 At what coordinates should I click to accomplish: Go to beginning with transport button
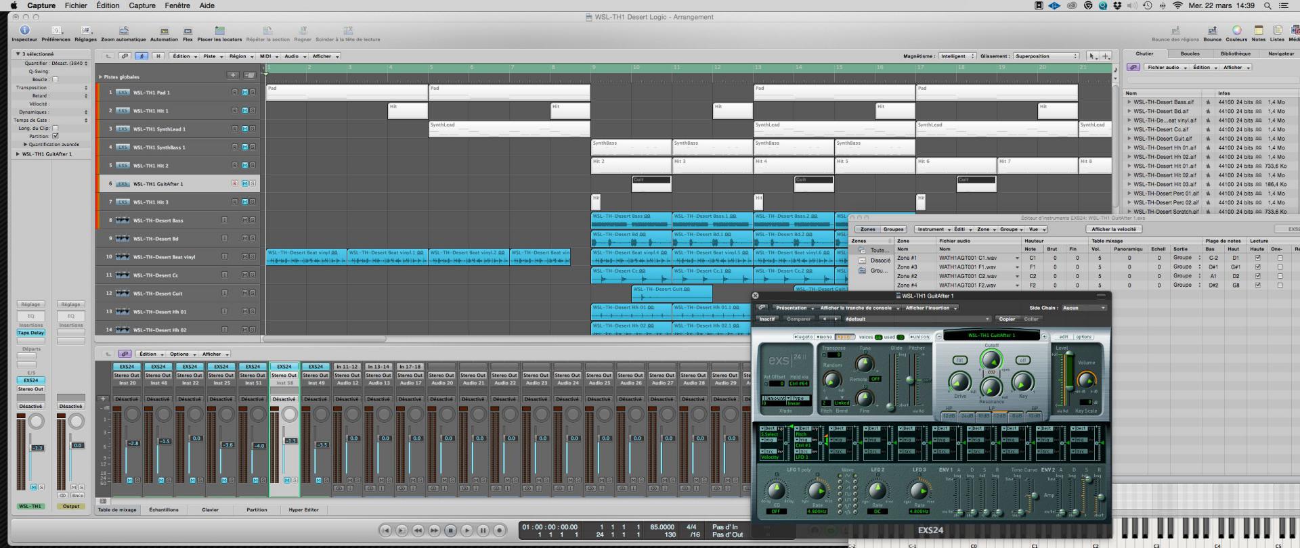pos(385,530)
